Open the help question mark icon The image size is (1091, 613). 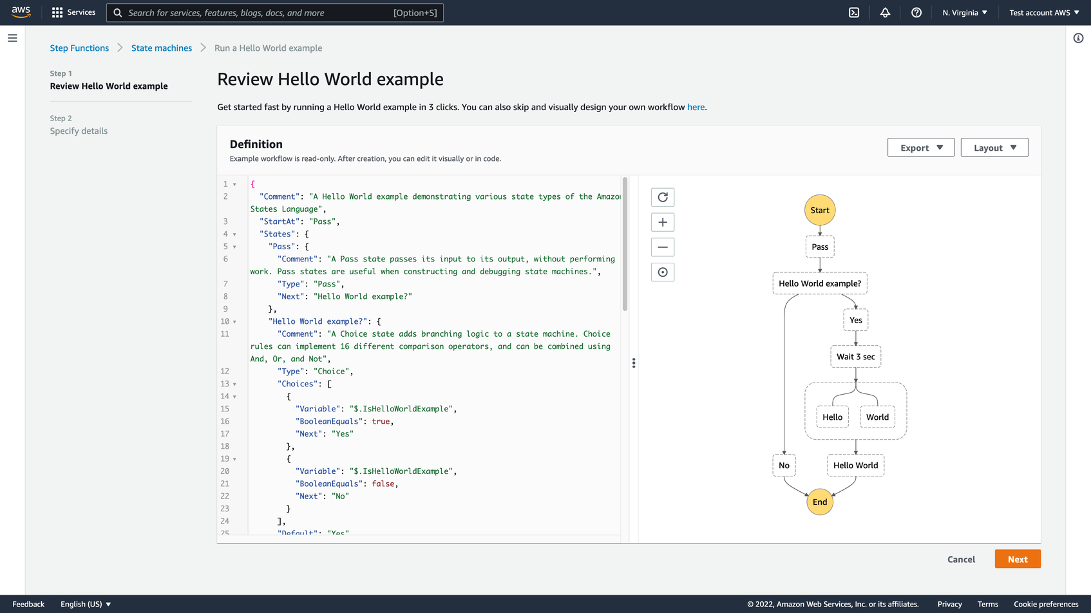(916, 12)
